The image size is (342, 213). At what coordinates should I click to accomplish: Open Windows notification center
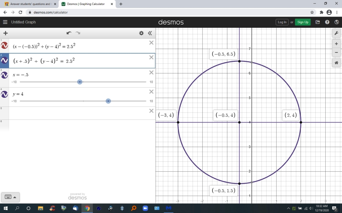[x=335, y=209]
